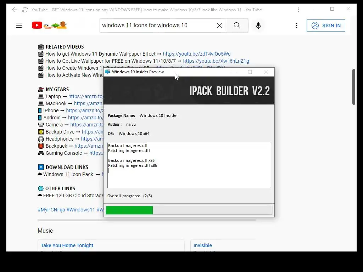
Task: Go to YouTube home via logo
Action: pyautogui.click(x=49, y=25)
